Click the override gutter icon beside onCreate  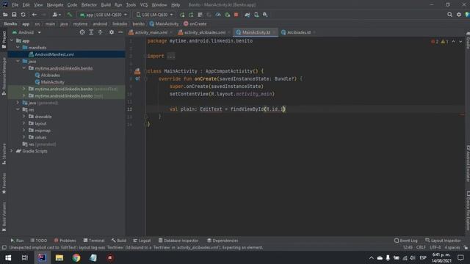pos(137,78)
